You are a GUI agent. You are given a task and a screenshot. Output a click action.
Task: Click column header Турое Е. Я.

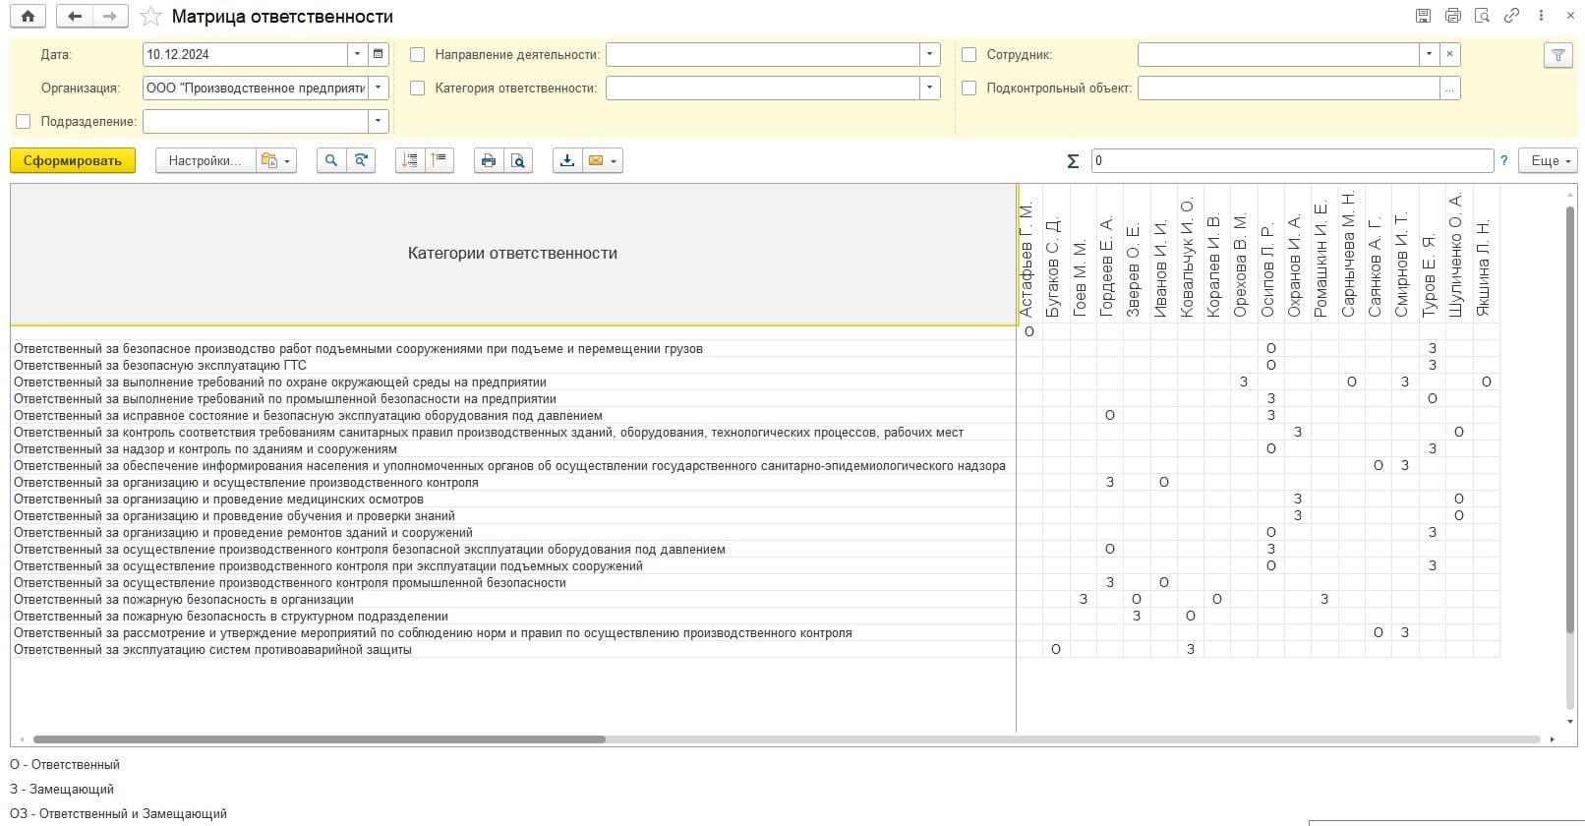click(x=1432, y=273)
